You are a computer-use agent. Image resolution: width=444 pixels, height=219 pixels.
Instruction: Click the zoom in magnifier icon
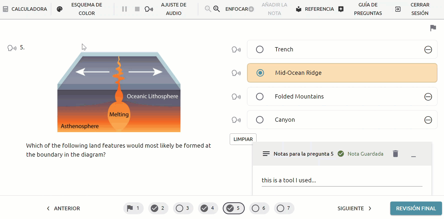pos(216,9)
